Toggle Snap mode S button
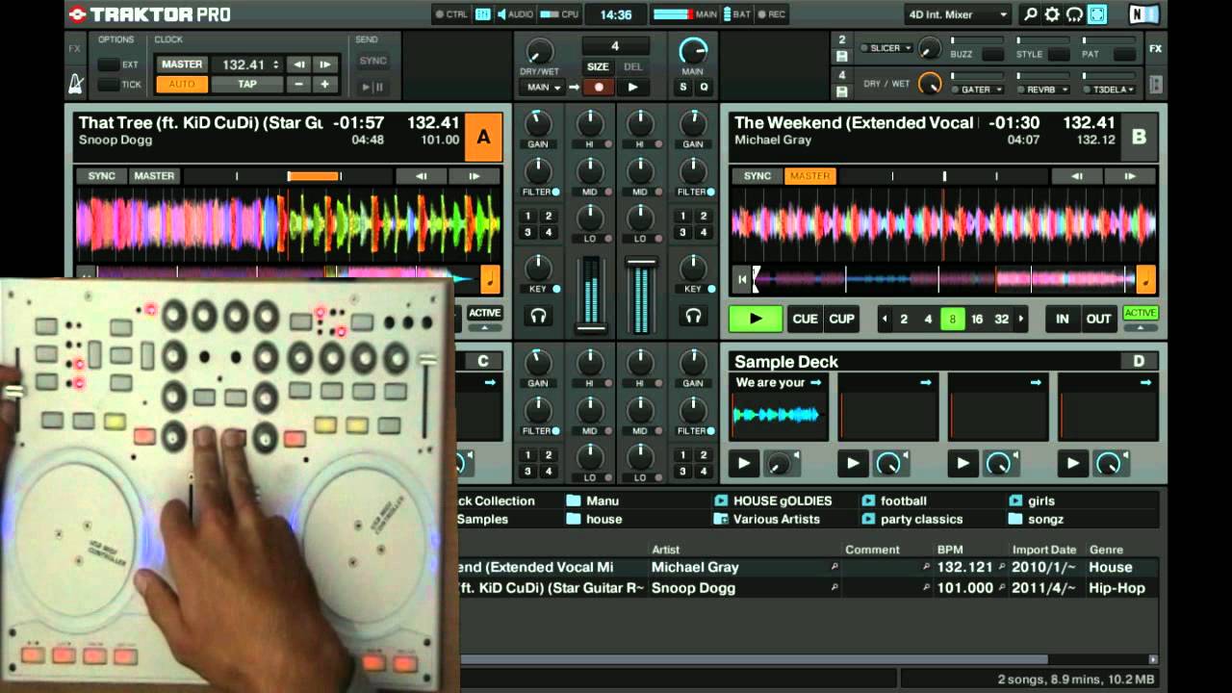The image size is (1232, 693). click(683, 87)
